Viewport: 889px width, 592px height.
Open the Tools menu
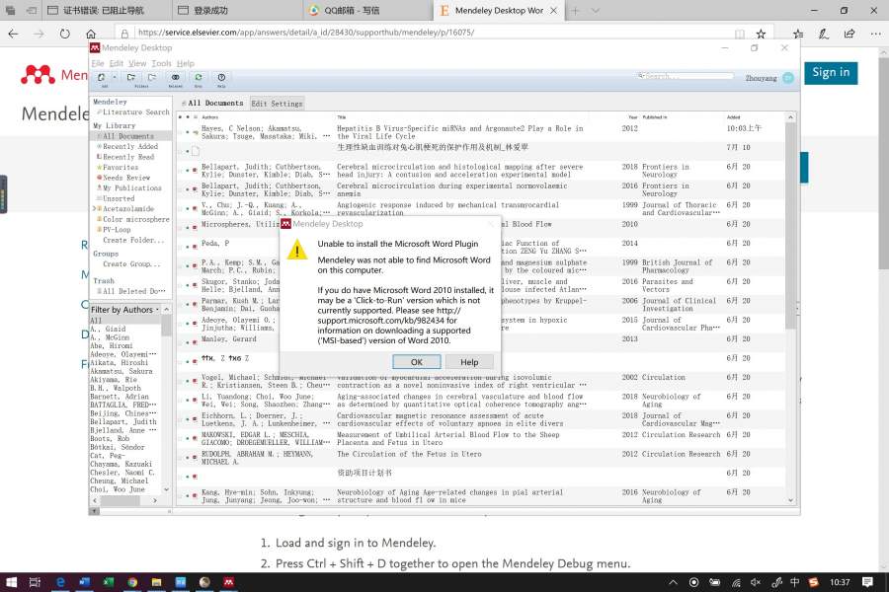pyautogui.click(x=161, y=63)
